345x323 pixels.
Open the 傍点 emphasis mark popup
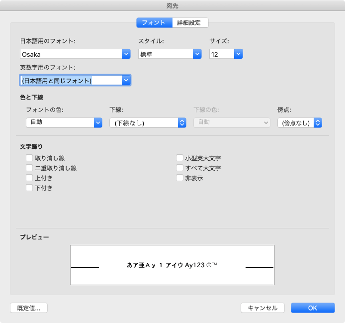[300, 123]
